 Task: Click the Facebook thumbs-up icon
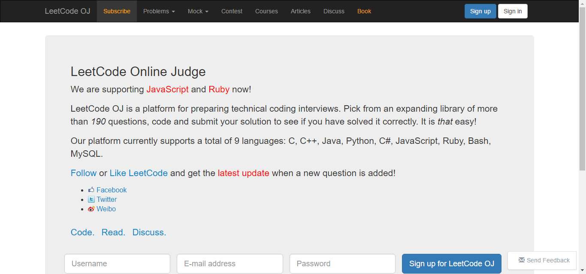(x=91, y=190)
